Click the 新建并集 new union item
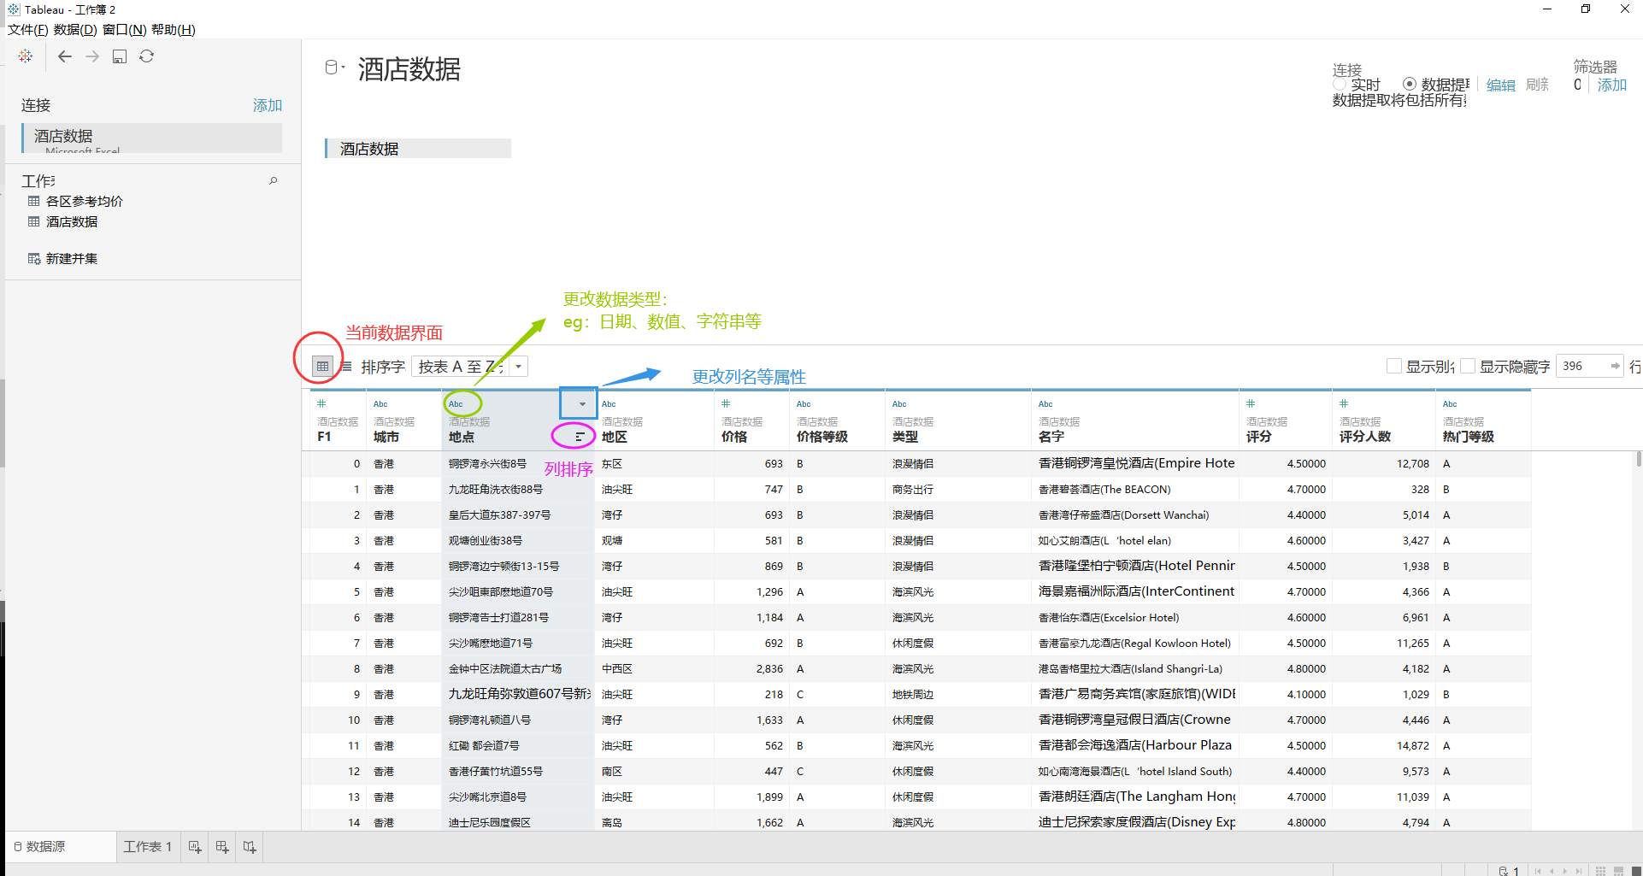This screenshot has height=876, width=1643. pyautogui.click(x=72, y=259)
